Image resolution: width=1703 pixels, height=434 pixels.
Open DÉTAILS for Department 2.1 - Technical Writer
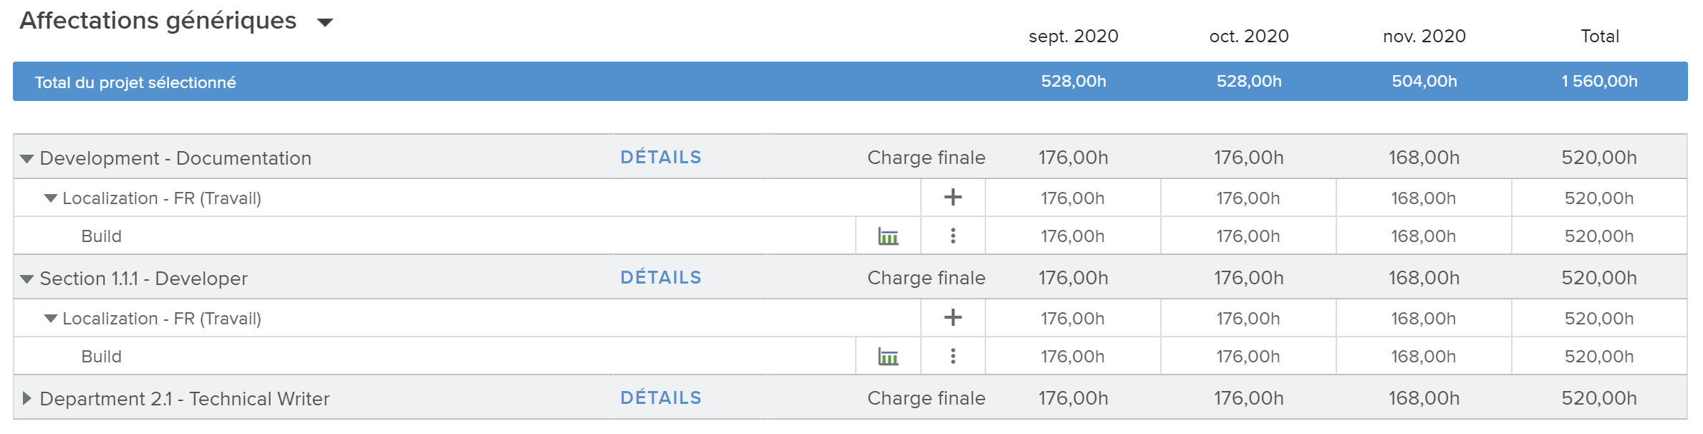coord(660,398)
